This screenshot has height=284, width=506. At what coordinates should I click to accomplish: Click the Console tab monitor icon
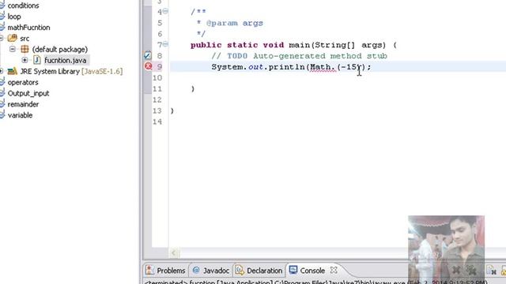[293, 270]
